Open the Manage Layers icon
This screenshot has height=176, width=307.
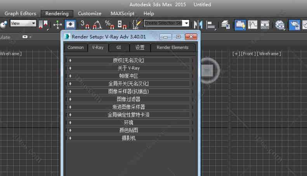[225, 24]
